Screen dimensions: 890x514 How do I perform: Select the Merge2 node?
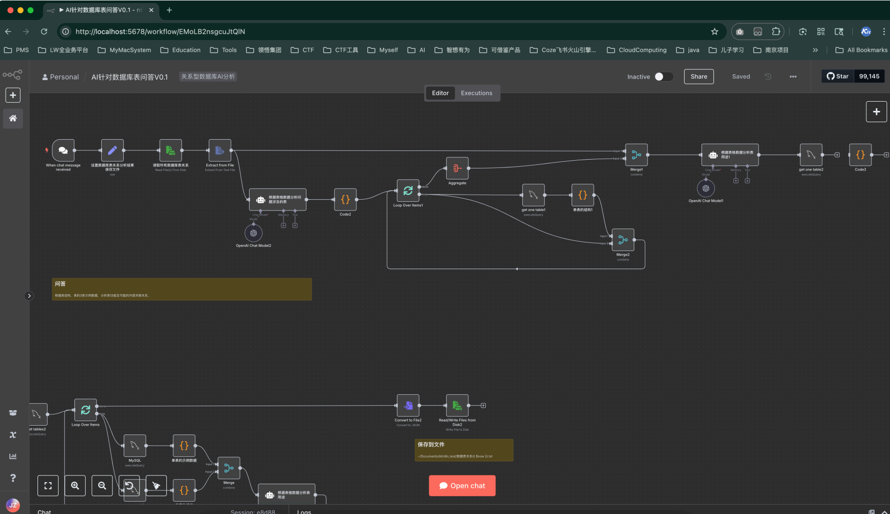pyautogui.click(x=623, y=240)
